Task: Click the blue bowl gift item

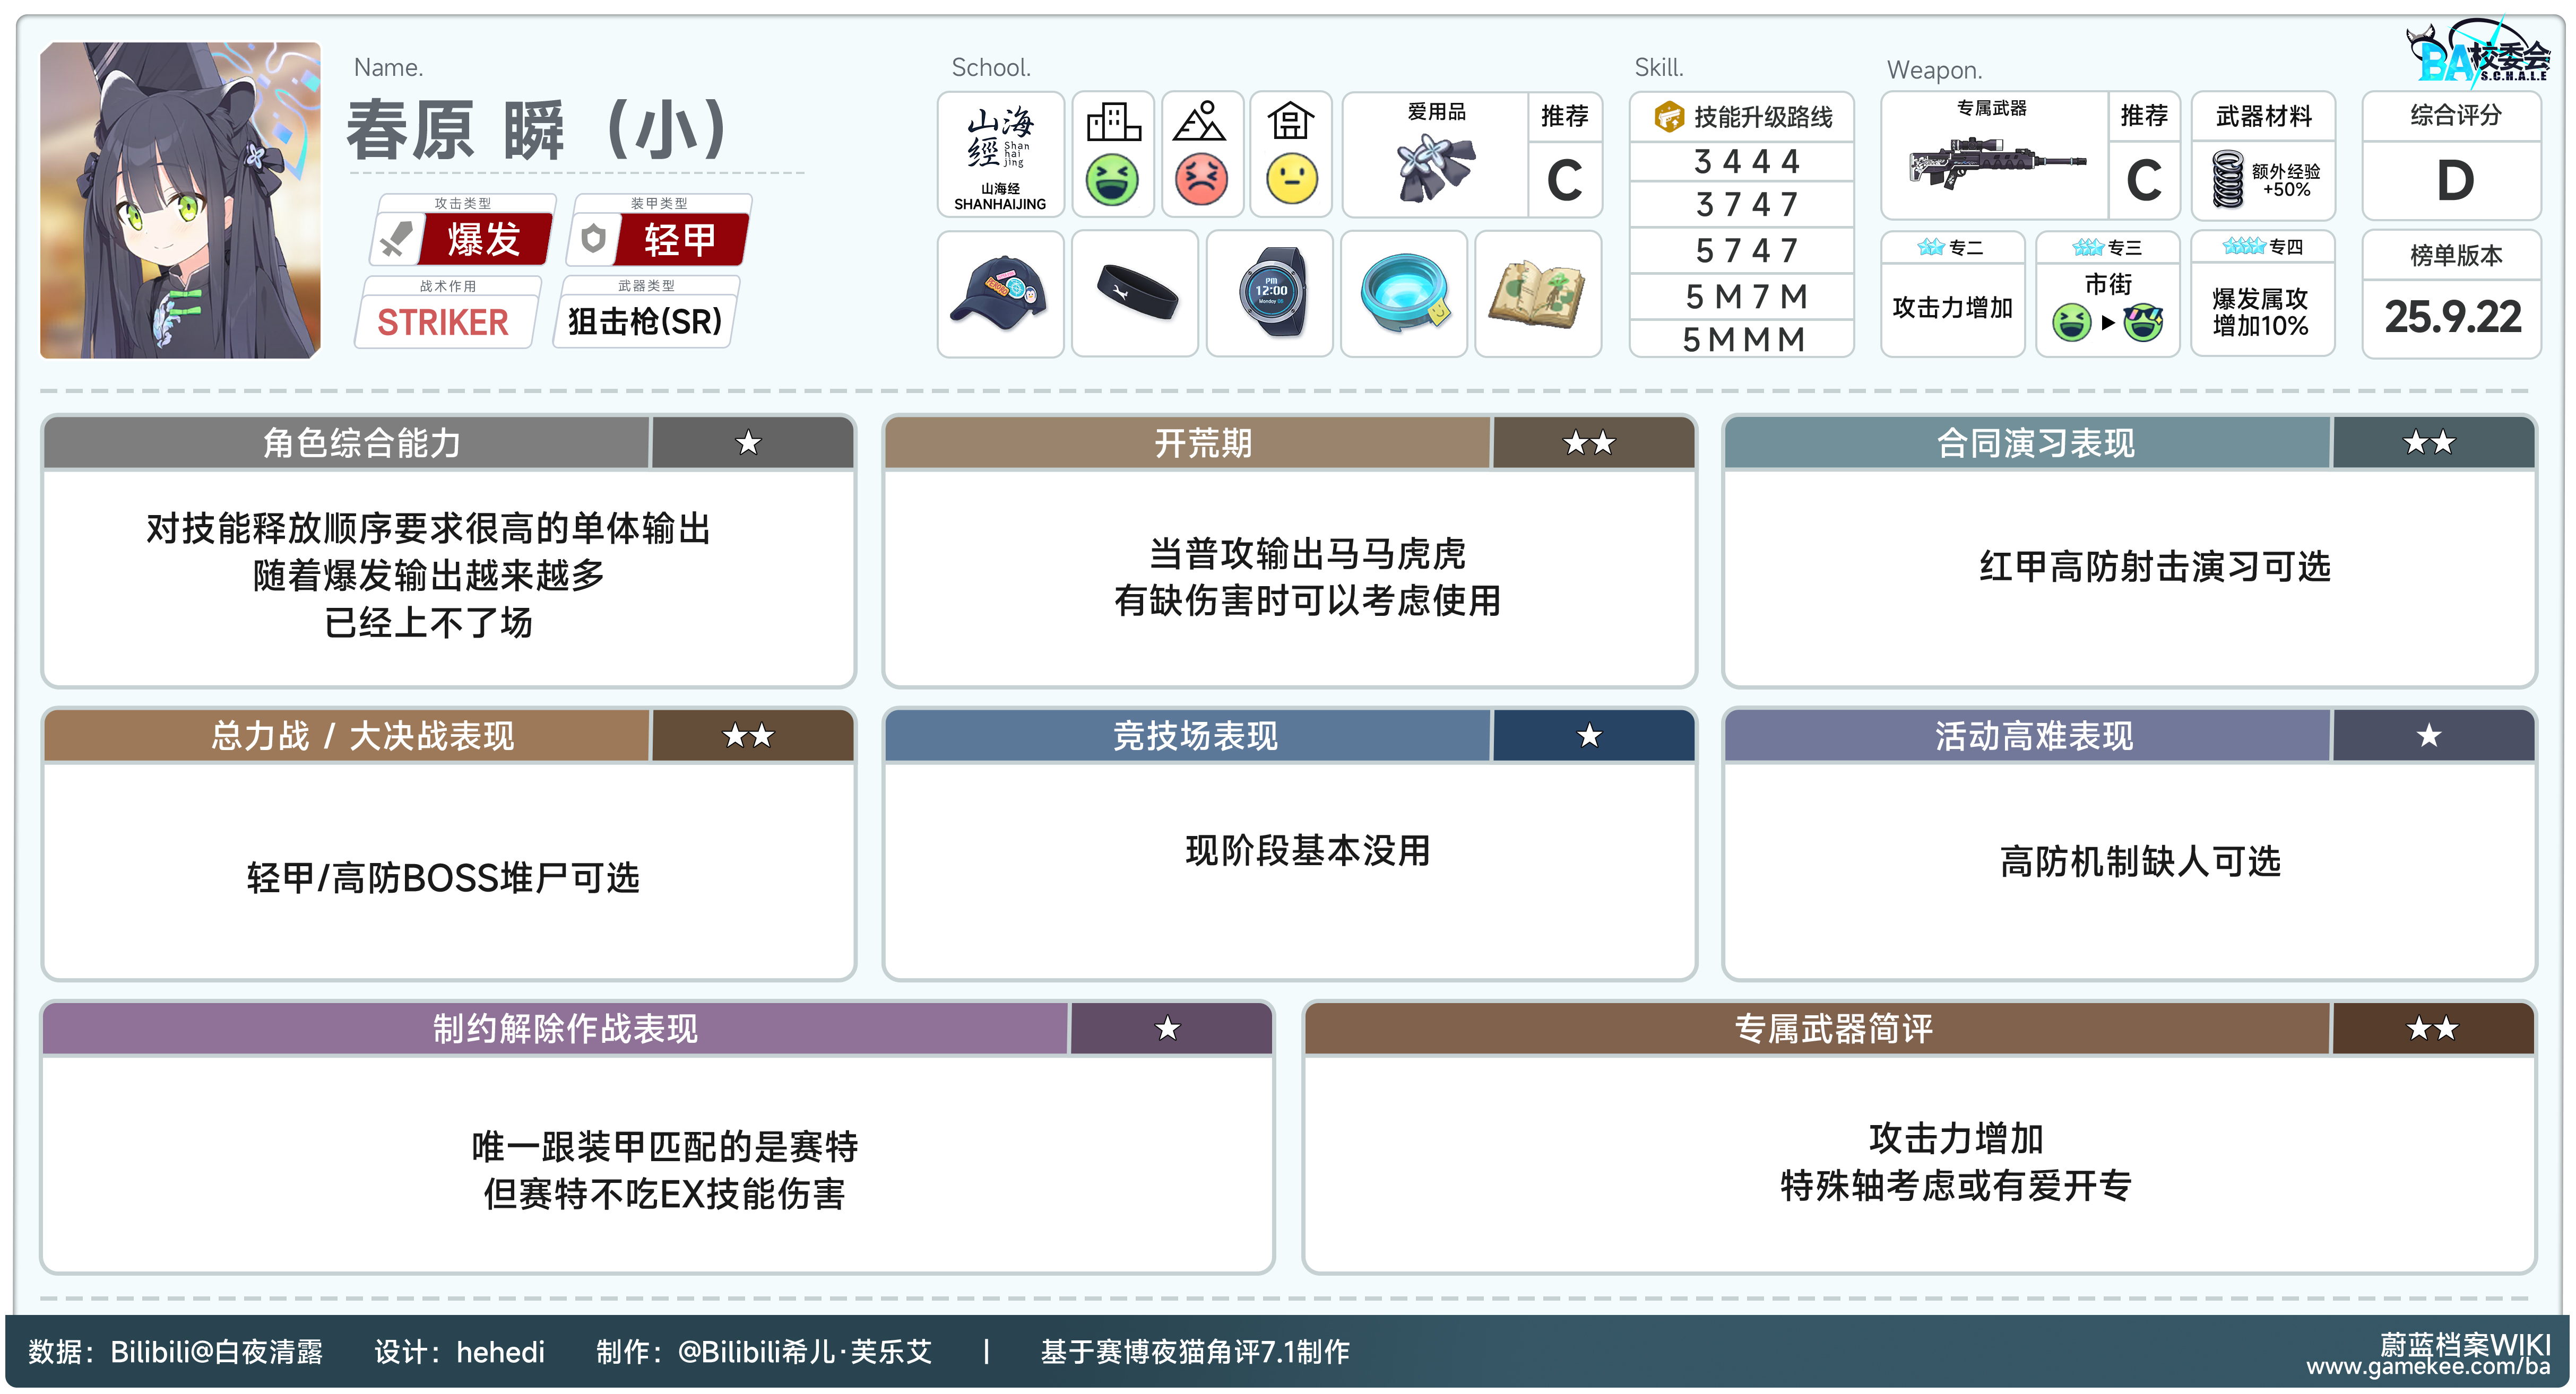Action: [x=1403, y=294]
